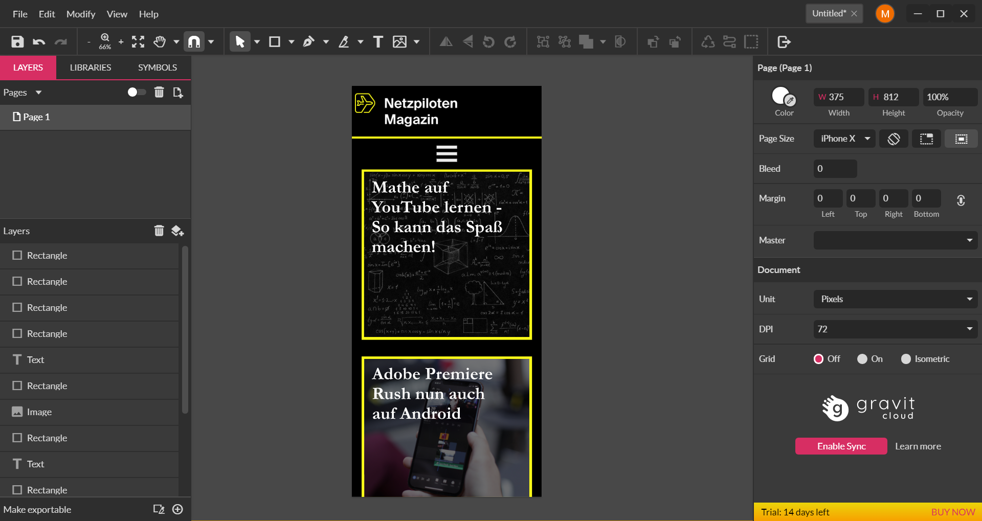Select the Untitled* document tab
This screenshot has width=982, height=521.
tap(834, 14)
